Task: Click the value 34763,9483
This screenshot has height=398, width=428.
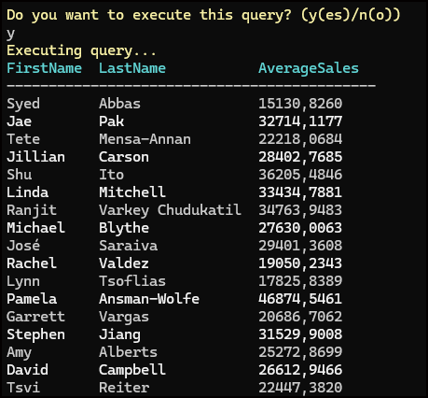Action: [x=300, y=210]
